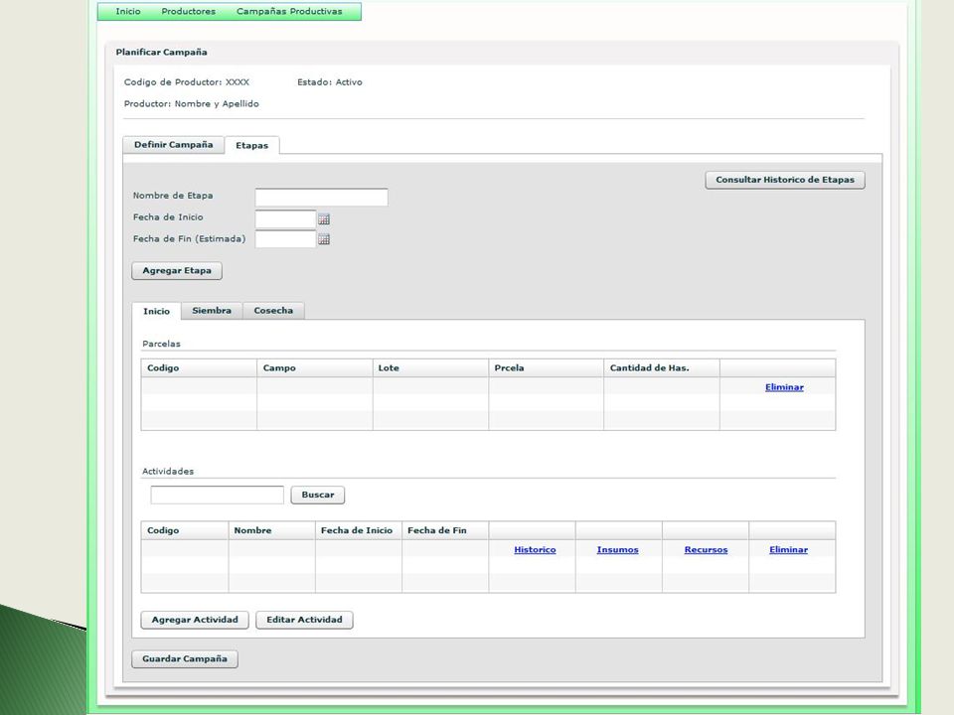Click the Campo column header
This screenshot has width=954, height=715.
tap(315, 367)
